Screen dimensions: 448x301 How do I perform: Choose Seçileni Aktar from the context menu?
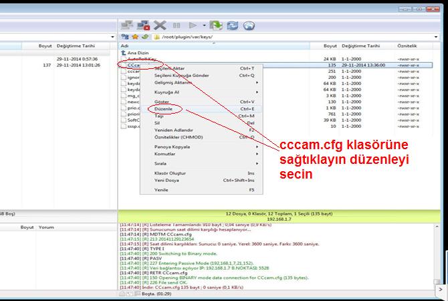coord(201,68)
